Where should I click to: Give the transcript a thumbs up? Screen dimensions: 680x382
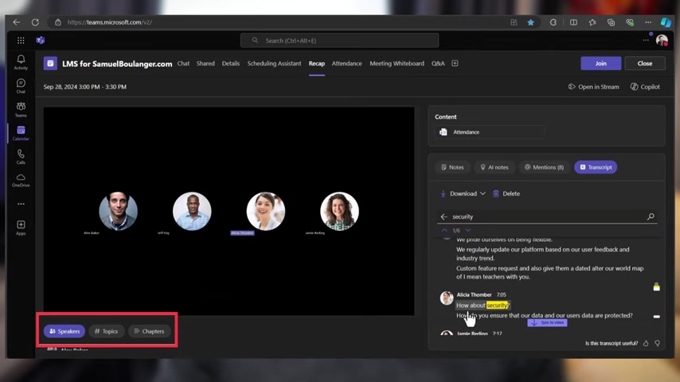[646, 343]
